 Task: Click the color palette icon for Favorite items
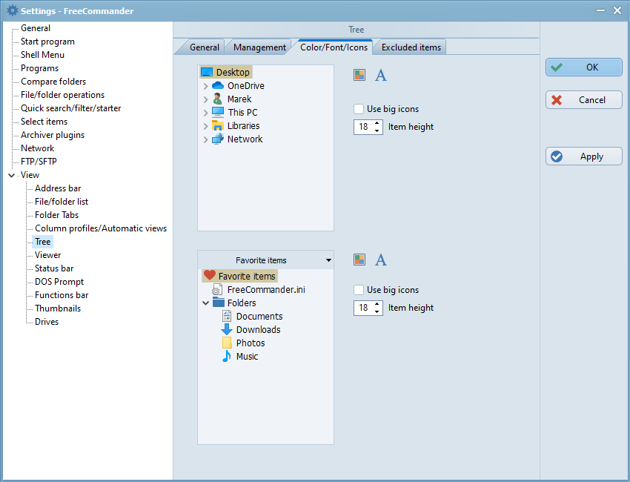[x=359, y=260]
